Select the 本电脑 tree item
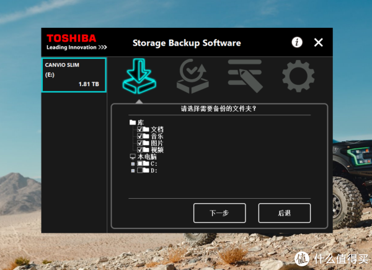This screenshot has height=270, width=372. 147,157
